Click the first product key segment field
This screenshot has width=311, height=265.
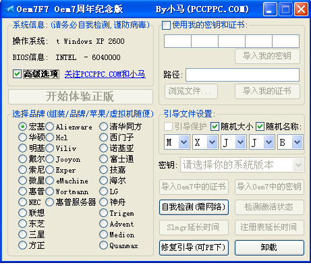(177, 41)
